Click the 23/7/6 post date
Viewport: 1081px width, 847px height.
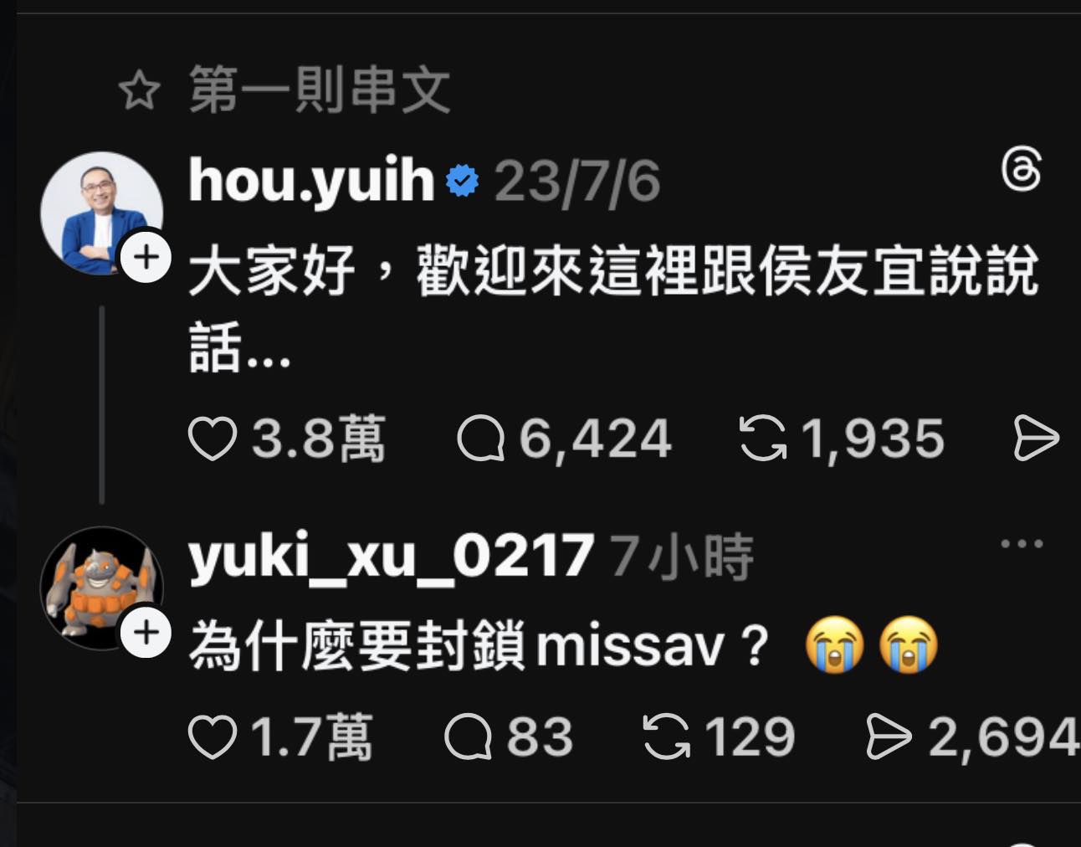click(x=577, y=182)
